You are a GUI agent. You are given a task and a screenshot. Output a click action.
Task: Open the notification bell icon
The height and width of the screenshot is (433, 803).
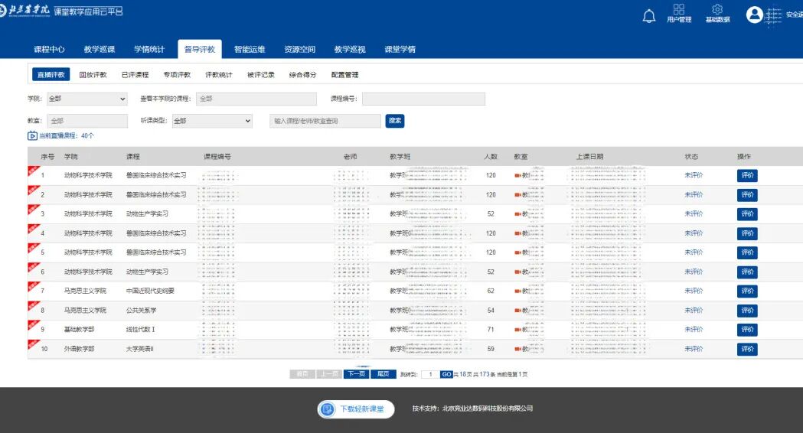tap(649, 16)
